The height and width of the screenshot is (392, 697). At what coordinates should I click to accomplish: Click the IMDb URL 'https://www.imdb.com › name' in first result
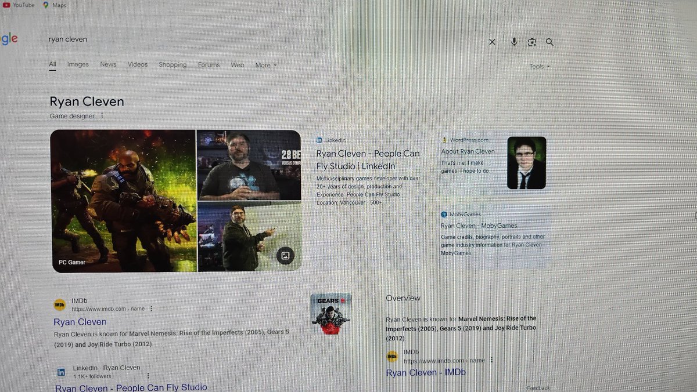[108, 309]
